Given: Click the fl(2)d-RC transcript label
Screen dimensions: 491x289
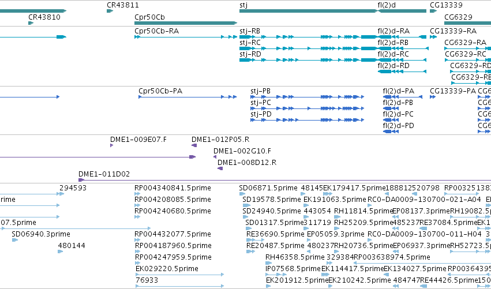Looking at the screenshot, I should pyautogui.click(x=393, y=54).
